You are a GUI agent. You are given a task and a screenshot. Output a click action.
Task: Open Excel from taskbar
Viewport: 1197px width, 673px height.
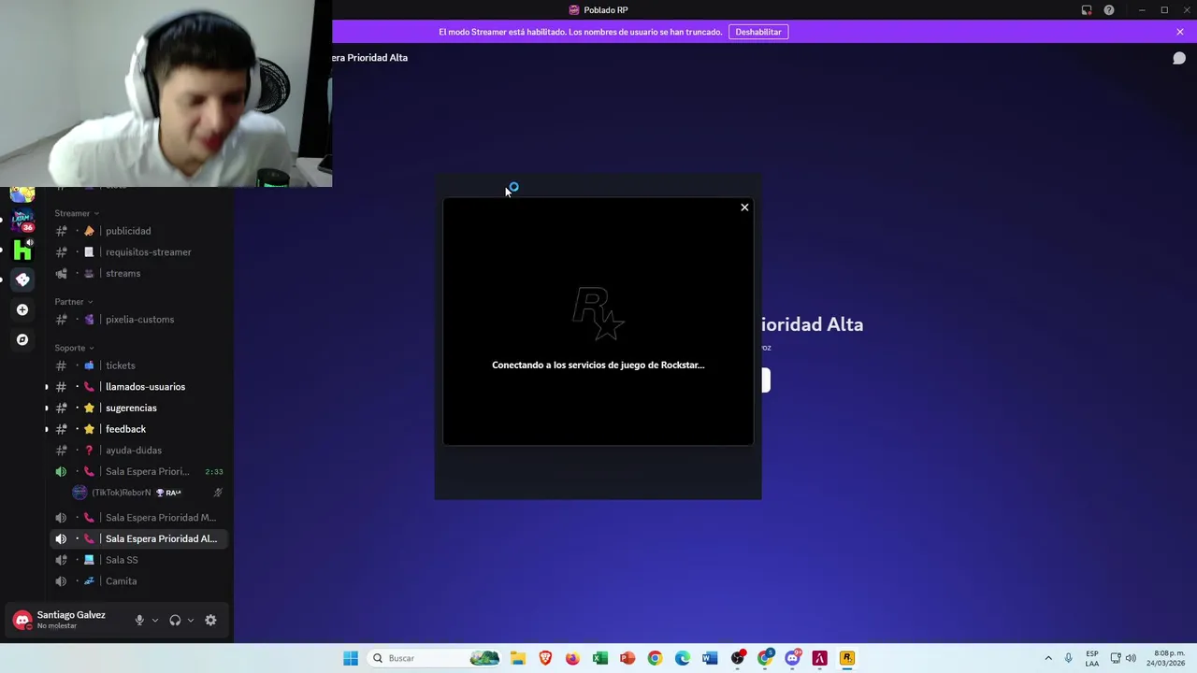(x=600, y=658)
